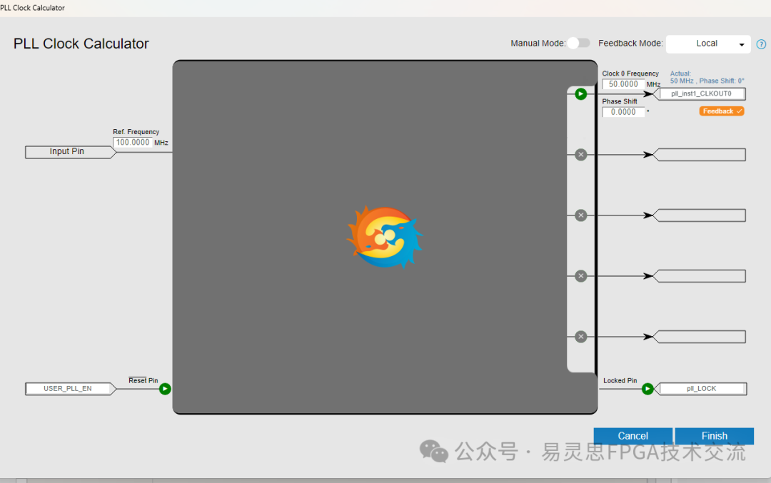Image resolution: width=771 pixels, height=483 pixels.
Task: Enable the fifth clock output circle
Action: click(580, 337)
